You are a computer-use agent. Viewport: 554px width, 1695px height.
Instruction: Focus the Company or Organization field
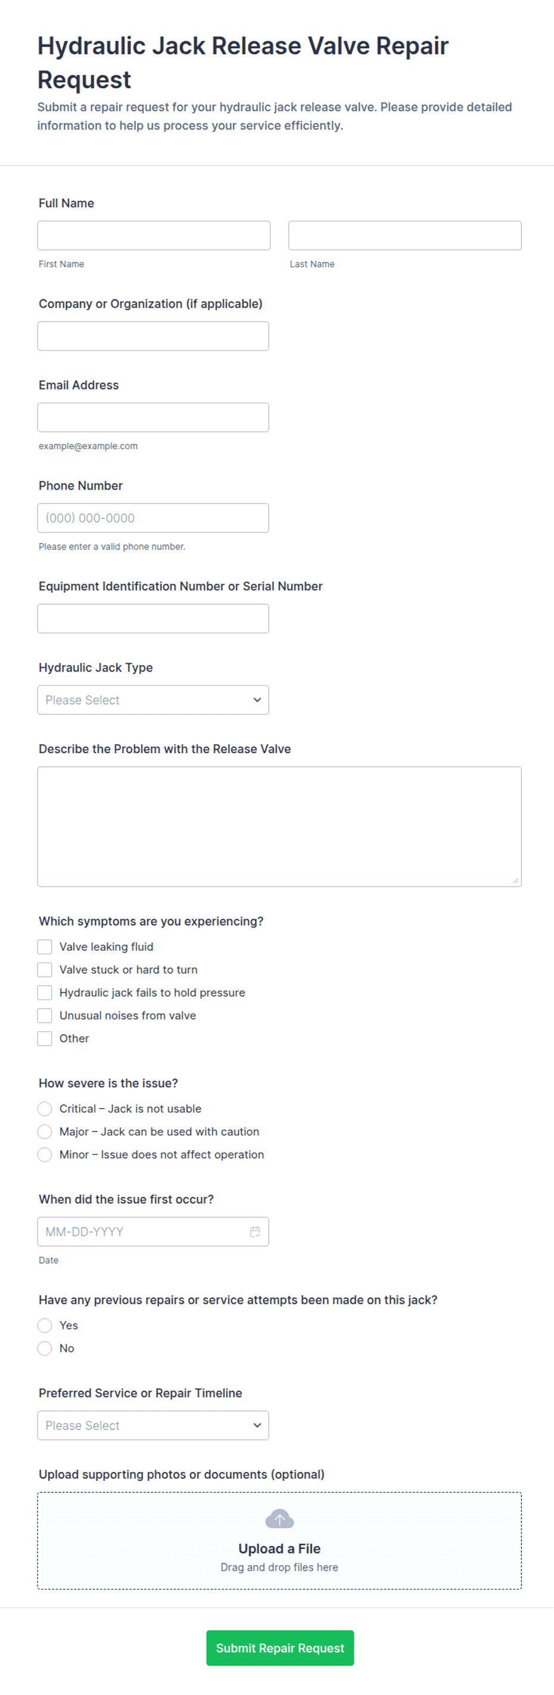pos(153,336)
